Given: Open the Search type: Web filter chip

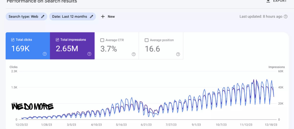Looking at the screenshot, I should [x=27, y=16].
